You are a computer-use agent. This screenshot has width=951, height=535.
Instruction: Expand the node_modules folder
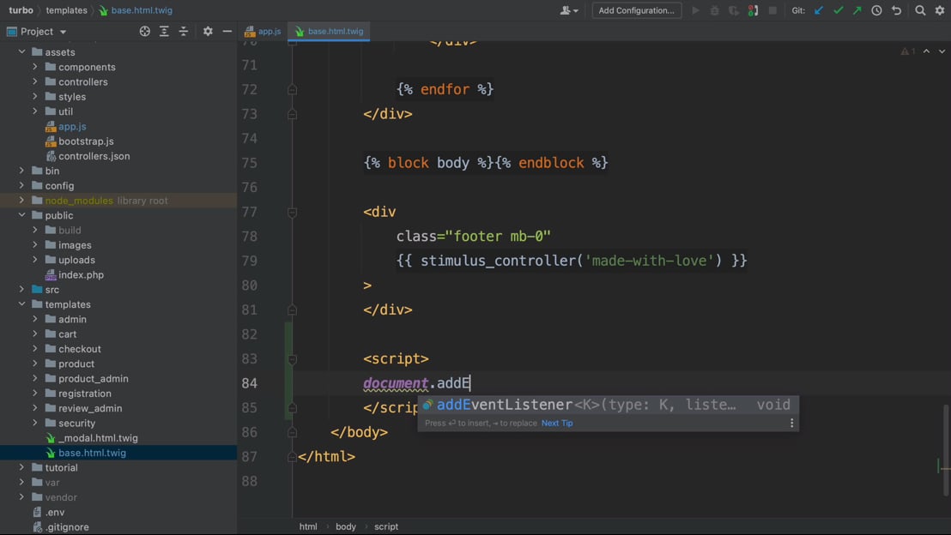pos(21,201)
